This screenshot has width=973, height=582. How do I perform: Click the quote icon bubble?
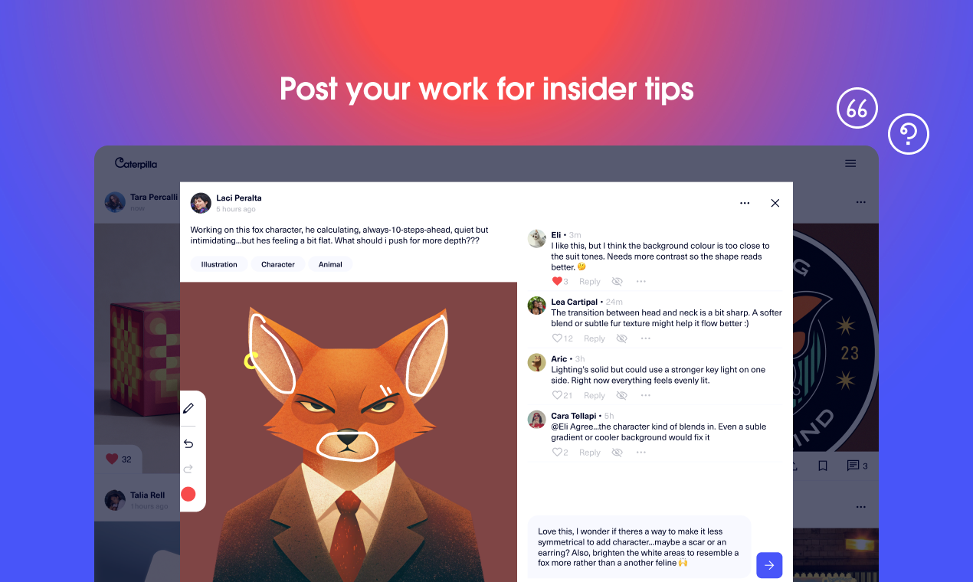(857, 109)
